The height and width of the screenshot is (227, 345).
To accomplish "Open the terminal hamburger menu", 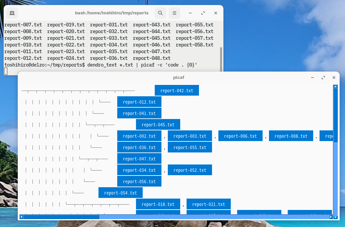I will point(175,13).
